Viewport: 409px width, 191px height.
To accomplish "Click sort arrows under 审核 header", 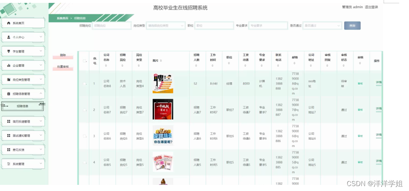I will 360,63.
